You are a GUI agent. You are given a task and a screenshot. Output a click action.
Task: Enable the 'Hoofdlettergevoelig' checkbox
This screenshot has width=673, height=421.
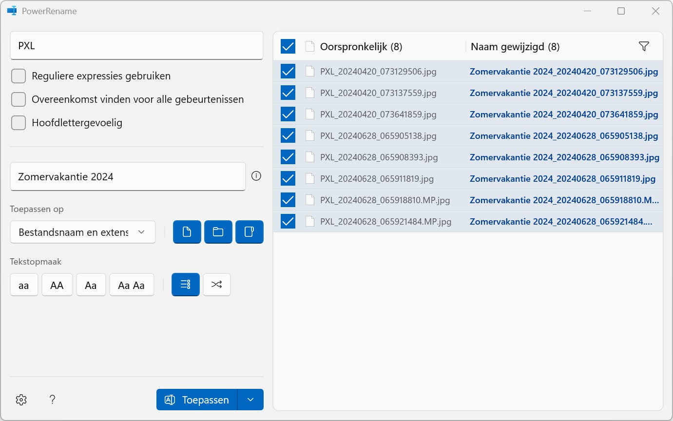coord(19,123)
